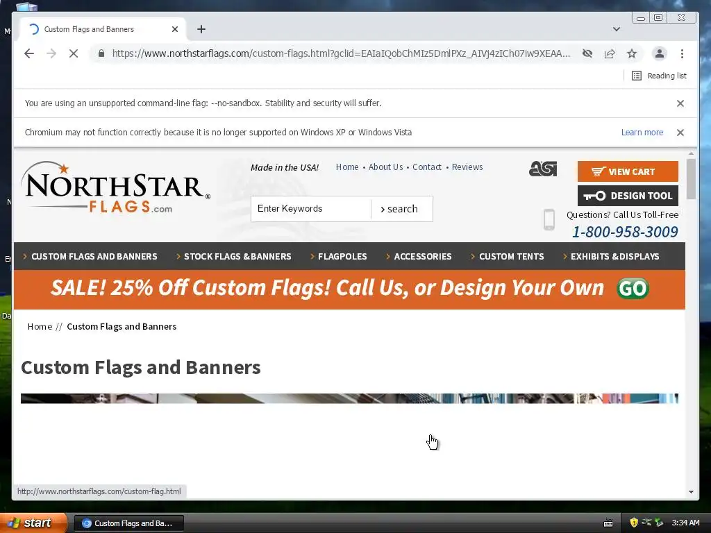711x533 pixels.
Task: Focus the Enter Keywords search field
Action: (x=311, y=209)
